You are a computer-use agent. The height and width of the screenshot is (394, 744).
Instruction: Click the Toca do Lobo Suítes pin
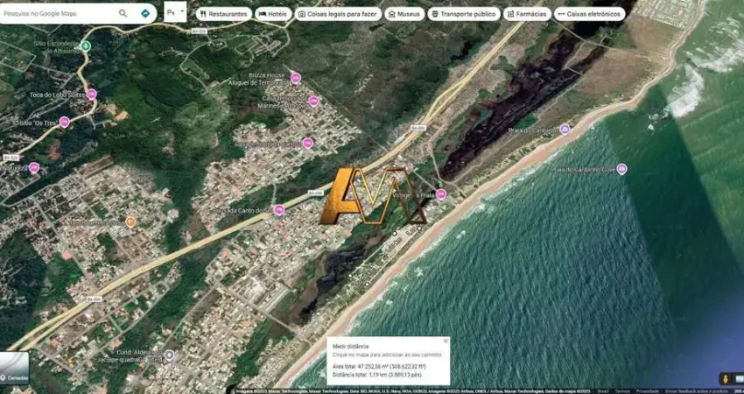click(91, 94)
